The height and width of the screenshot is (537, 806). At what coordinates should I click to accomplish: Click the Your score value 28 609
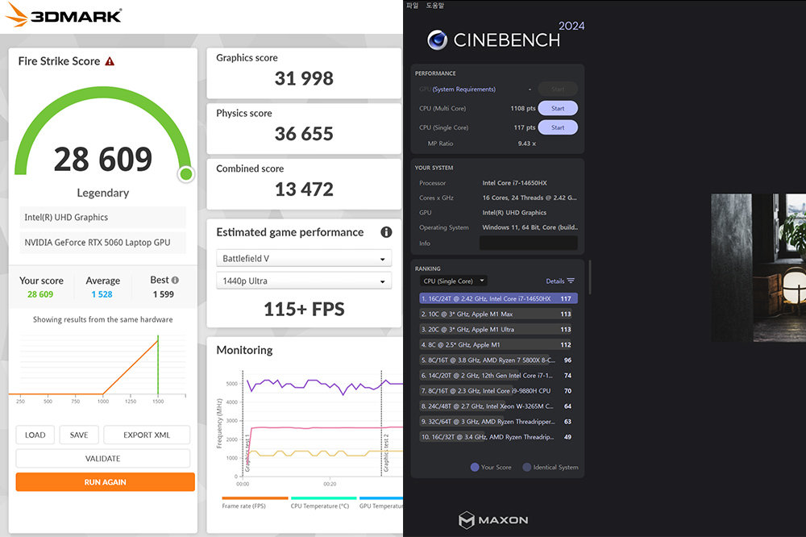click(x=40, y=294)
